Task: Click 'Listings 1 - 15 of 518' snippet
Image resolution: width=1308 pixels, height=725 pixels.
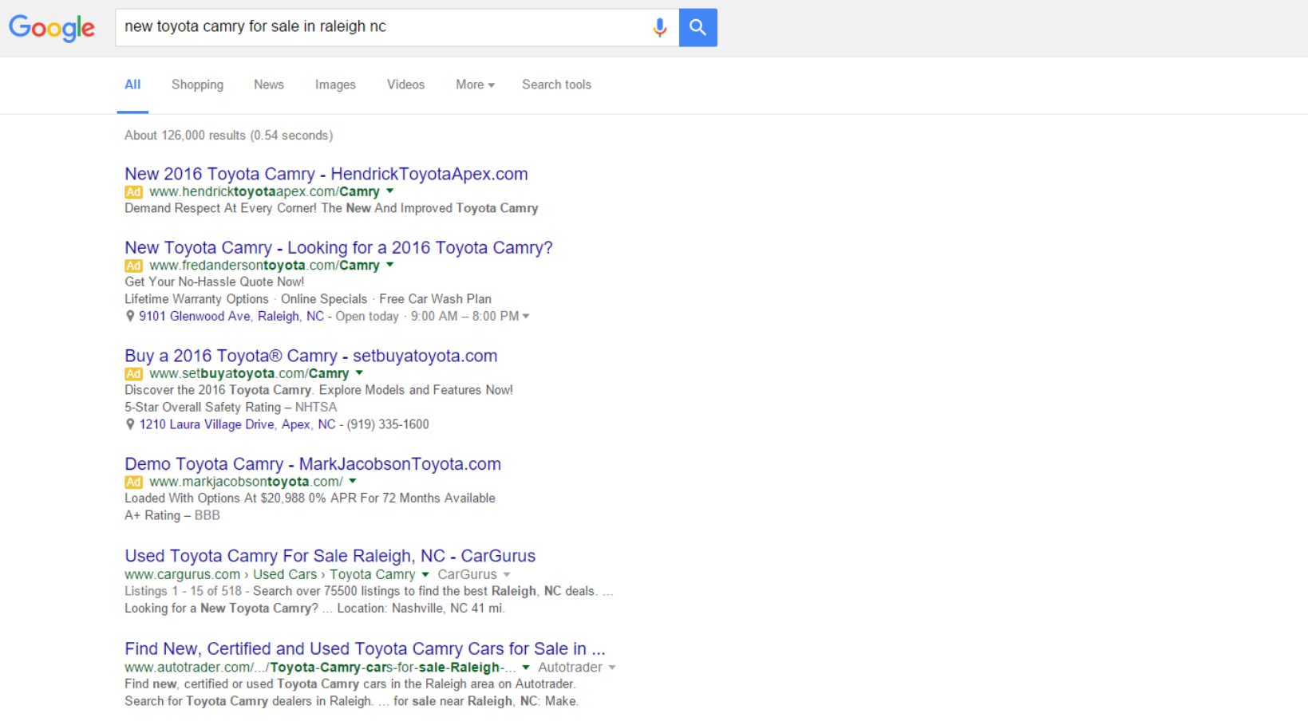Action: tap(183, 591)
